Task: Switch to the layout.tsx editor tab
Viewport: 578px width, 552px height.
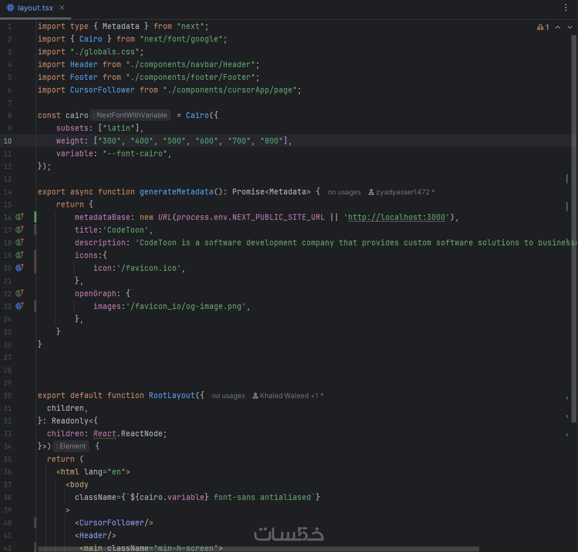Action: [35, 8]
